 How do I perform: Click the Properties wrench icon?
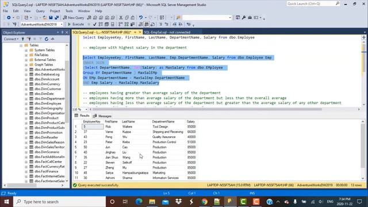(244, 18)
